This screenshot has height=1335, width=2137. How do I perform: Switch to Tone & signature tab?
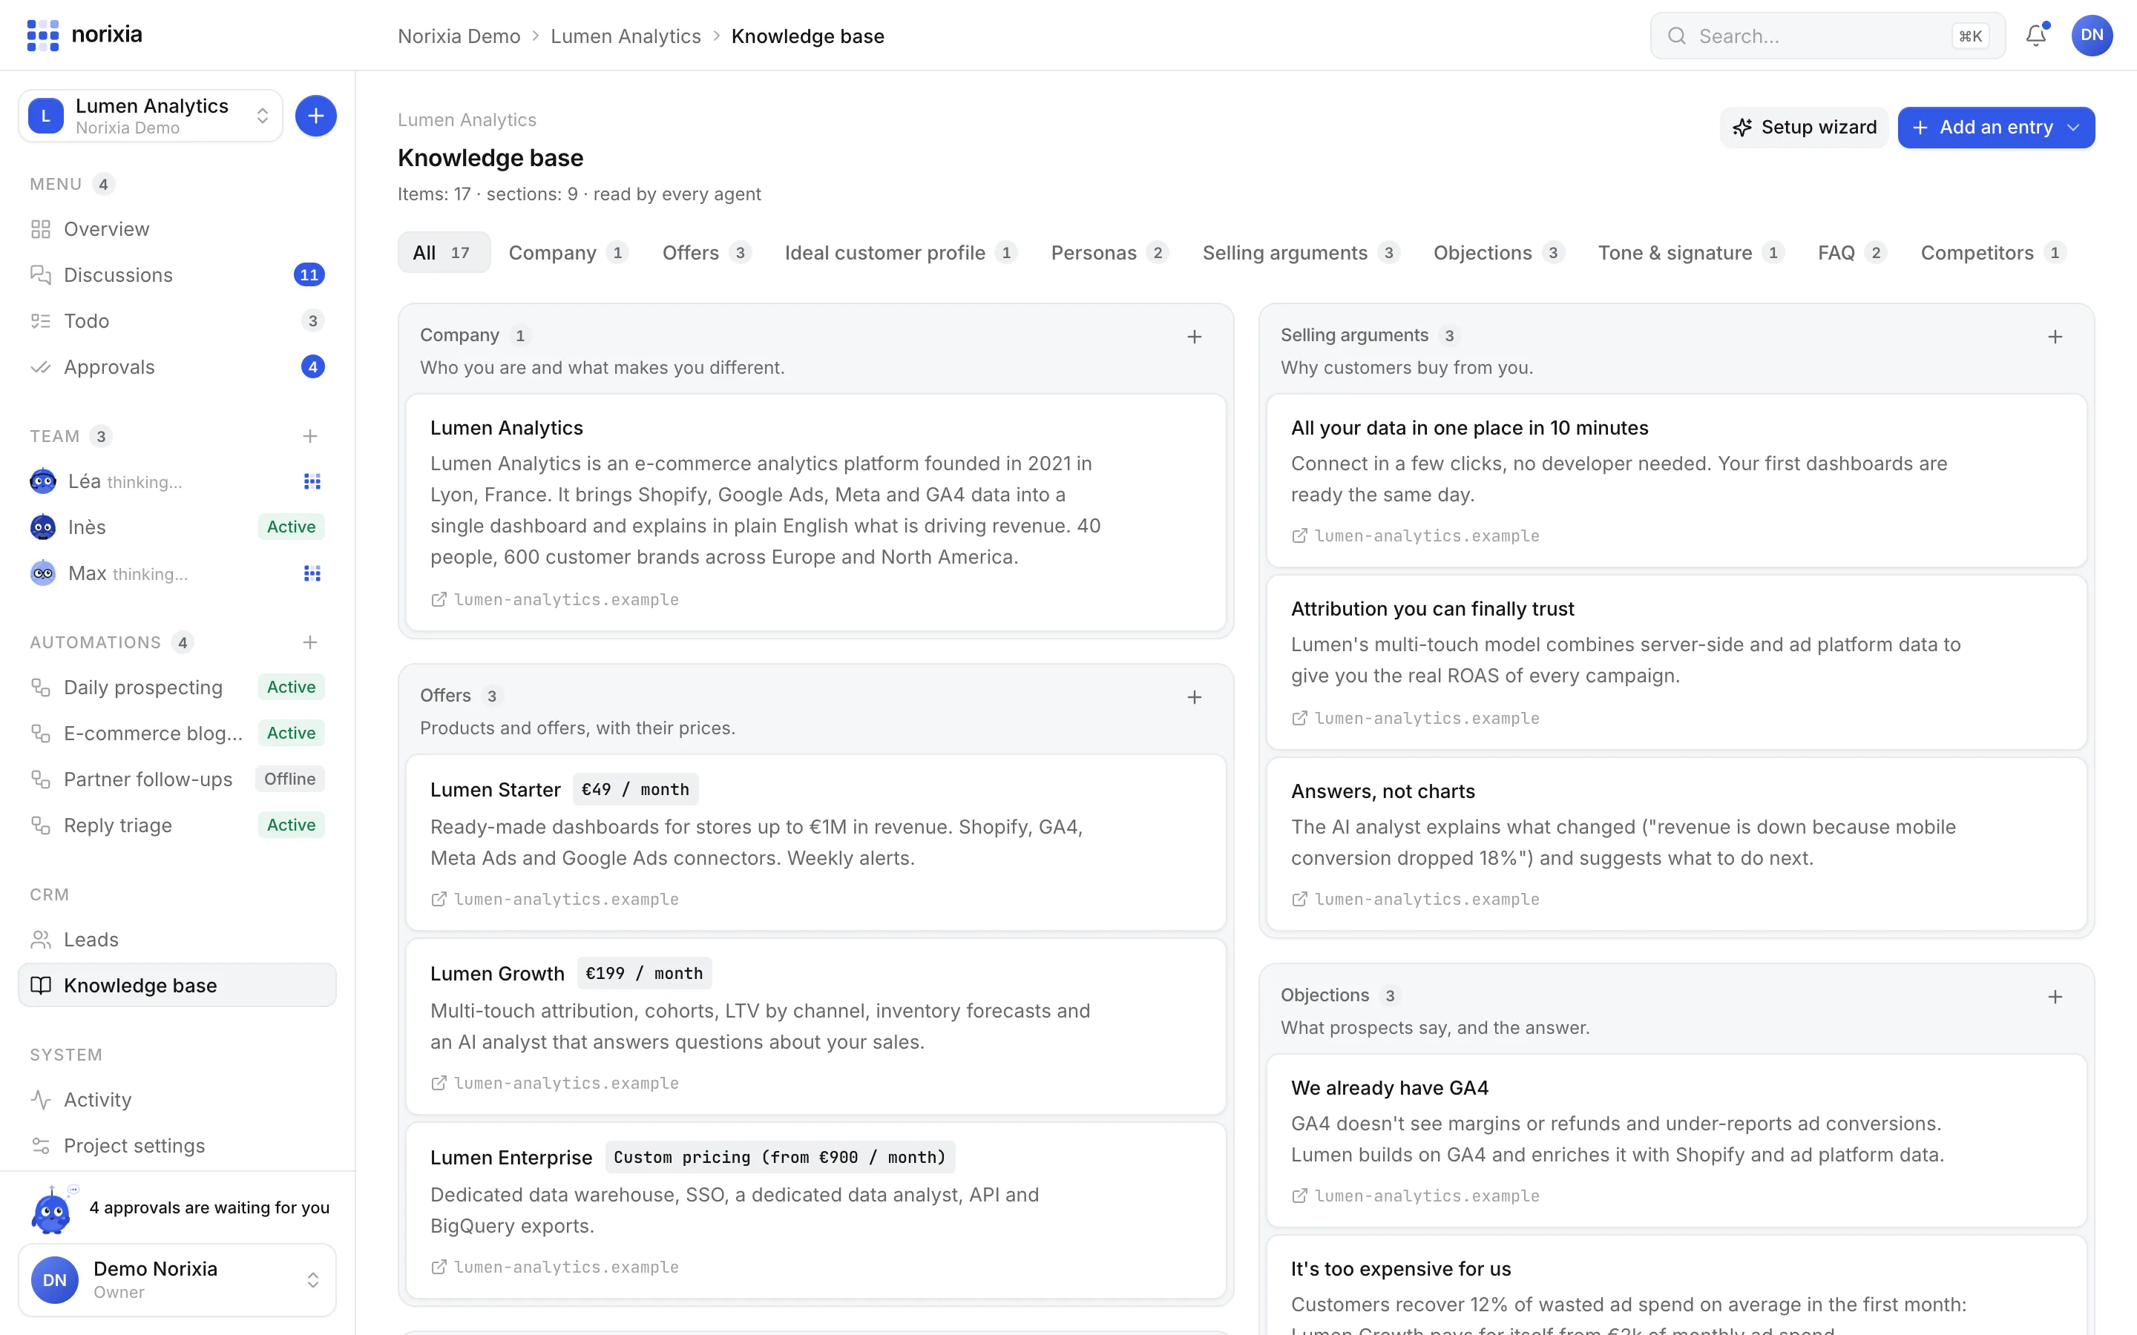pos(1690,252)
